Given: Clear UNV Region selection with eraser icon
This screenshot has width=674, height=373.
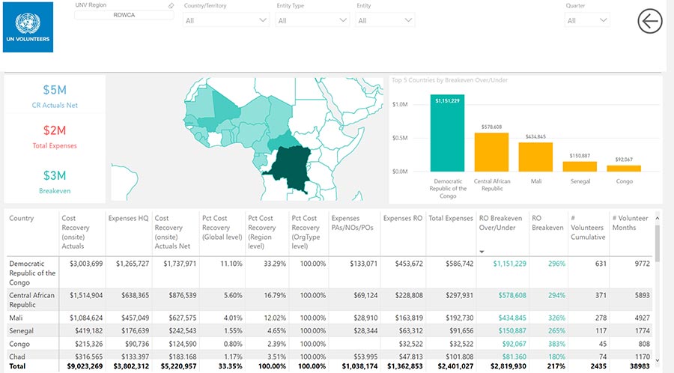Looking at the screenshot, I should point(171,5).
